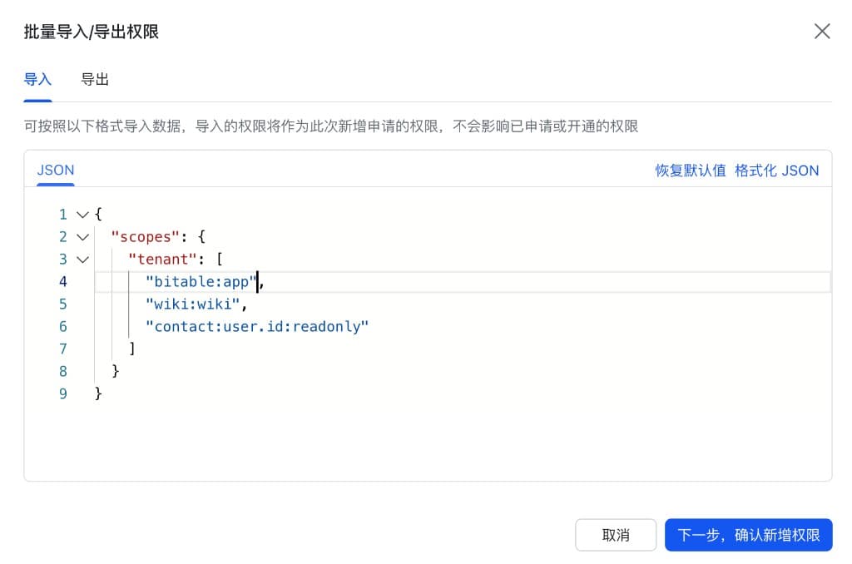Click line number 7 in the gutter
Screen dimensions: 852x564
(63, 349)
